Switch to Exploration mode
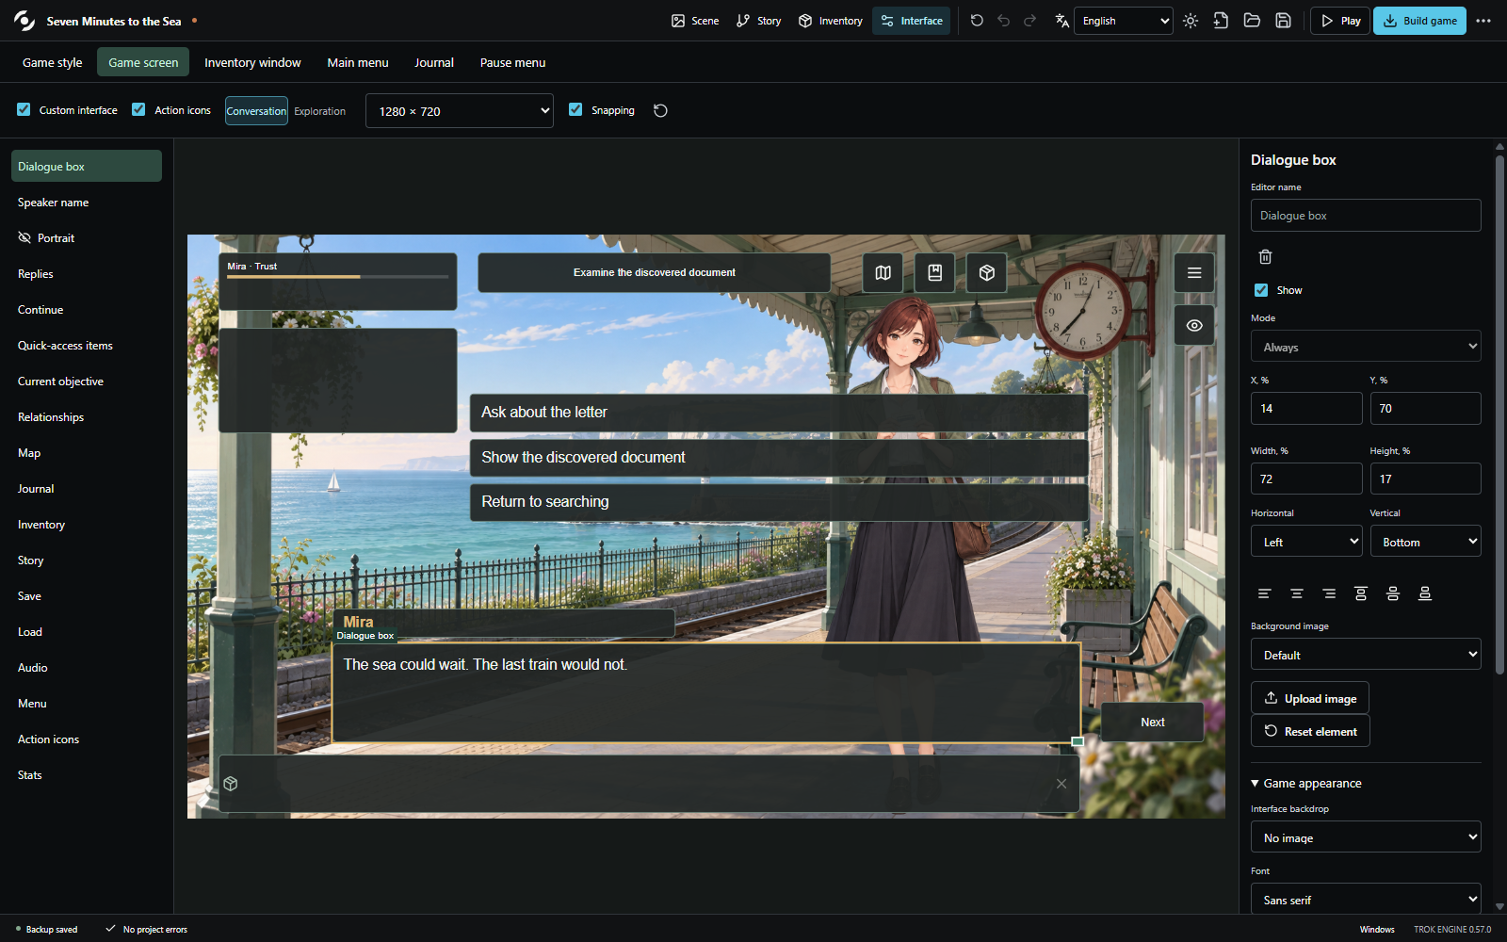The height and width of the screenshot is (942, 1507). coord(320,111)
